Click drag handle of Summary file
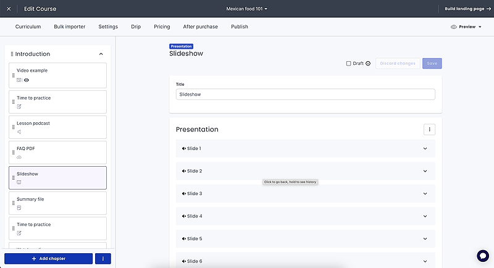The width and height of the screenshot is (494, 268). click(13, 203)
